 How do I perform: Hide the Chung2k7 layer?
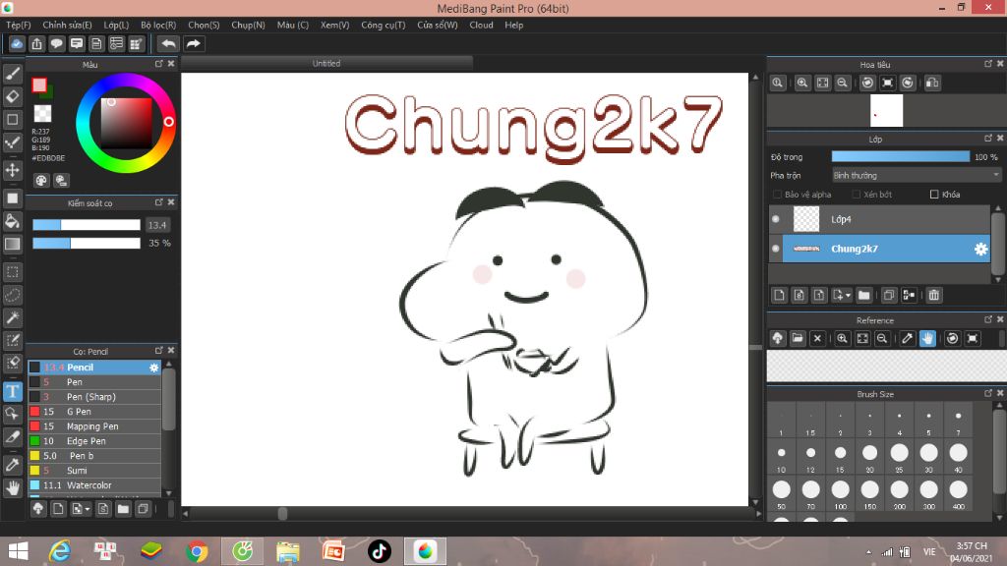[776, 249]
